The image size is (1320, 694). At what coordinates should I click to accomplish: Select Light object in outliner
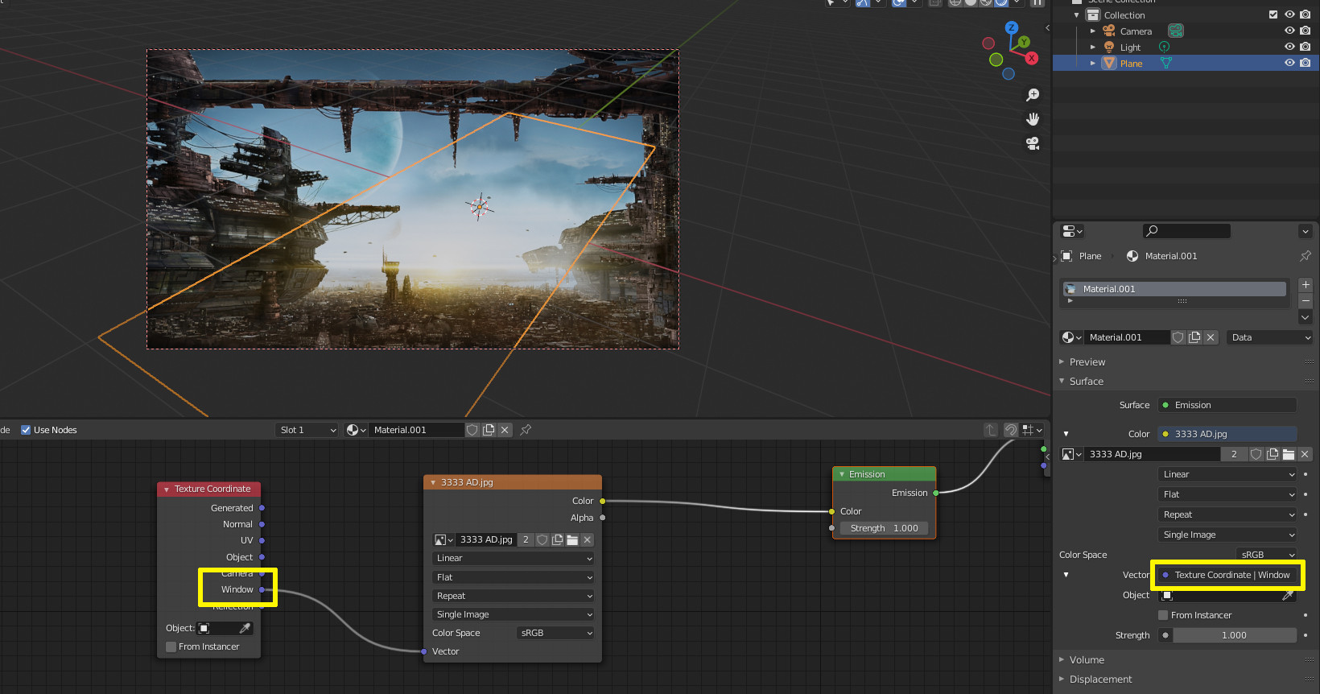1130,48
